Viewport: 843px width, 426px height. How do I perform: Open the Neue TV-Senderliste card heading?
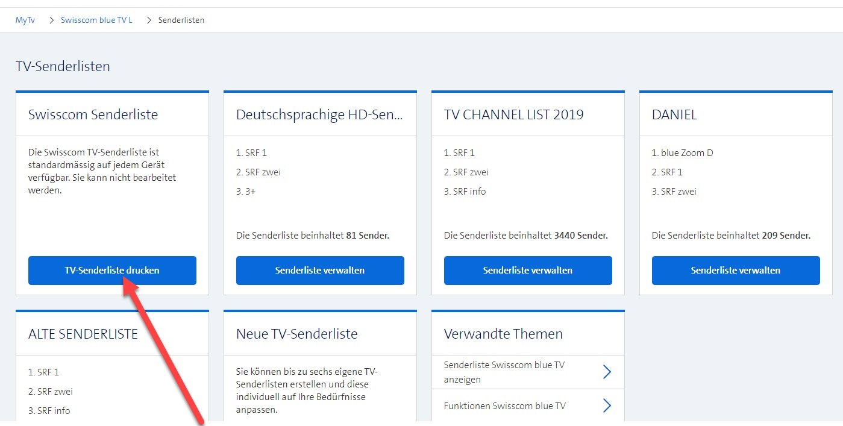[297, 334]
